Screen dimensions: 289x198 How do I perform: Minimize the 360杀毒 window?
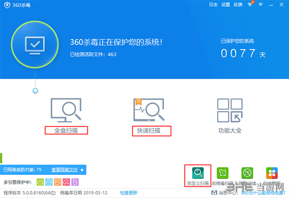point(271,5)
